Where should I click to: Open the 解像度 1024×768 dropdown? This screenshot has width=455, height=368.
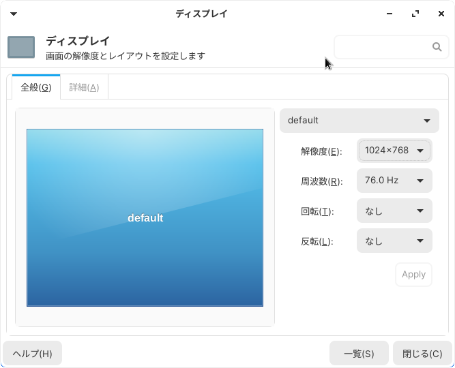pyautogui.click(x=394, y=151)
